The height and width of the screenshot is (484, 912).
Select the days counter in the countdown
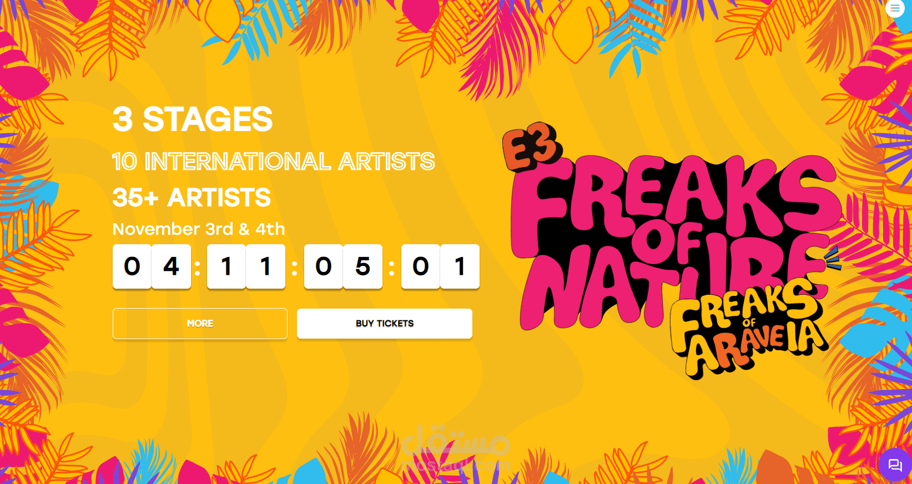click(152, 267)
